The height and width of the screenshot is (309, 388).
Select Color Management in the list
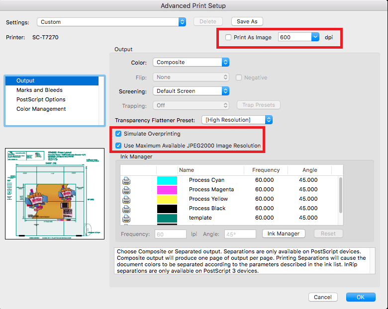point(41,109)
